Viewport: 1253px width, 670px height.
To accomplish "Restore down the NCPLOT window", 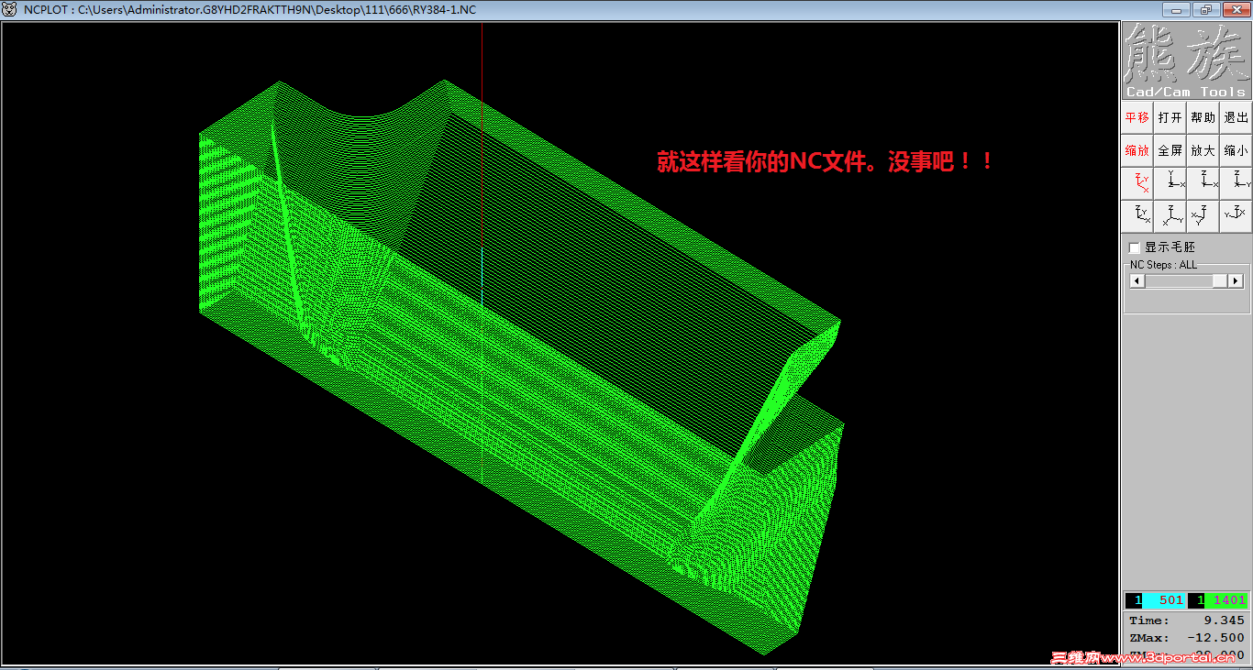I will [1204, 9].
